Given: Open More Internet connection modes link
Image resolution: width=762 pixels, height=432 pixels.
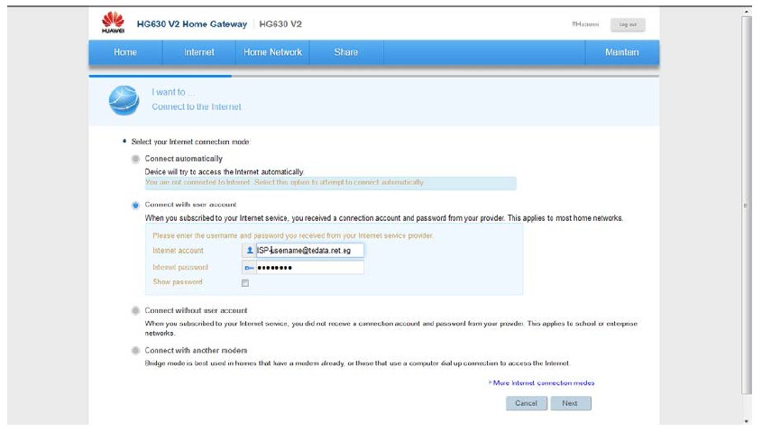Looking at the screenshot, I should point(543,383).
